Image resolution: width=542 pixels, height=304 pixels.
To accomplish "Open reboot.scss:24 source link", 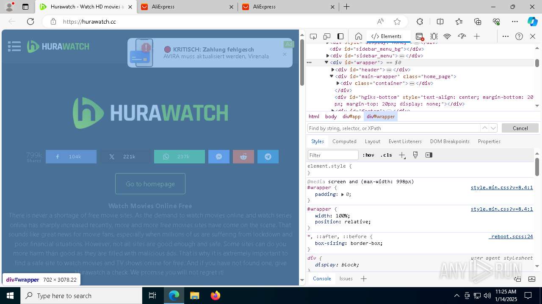I will coord(511,236).
